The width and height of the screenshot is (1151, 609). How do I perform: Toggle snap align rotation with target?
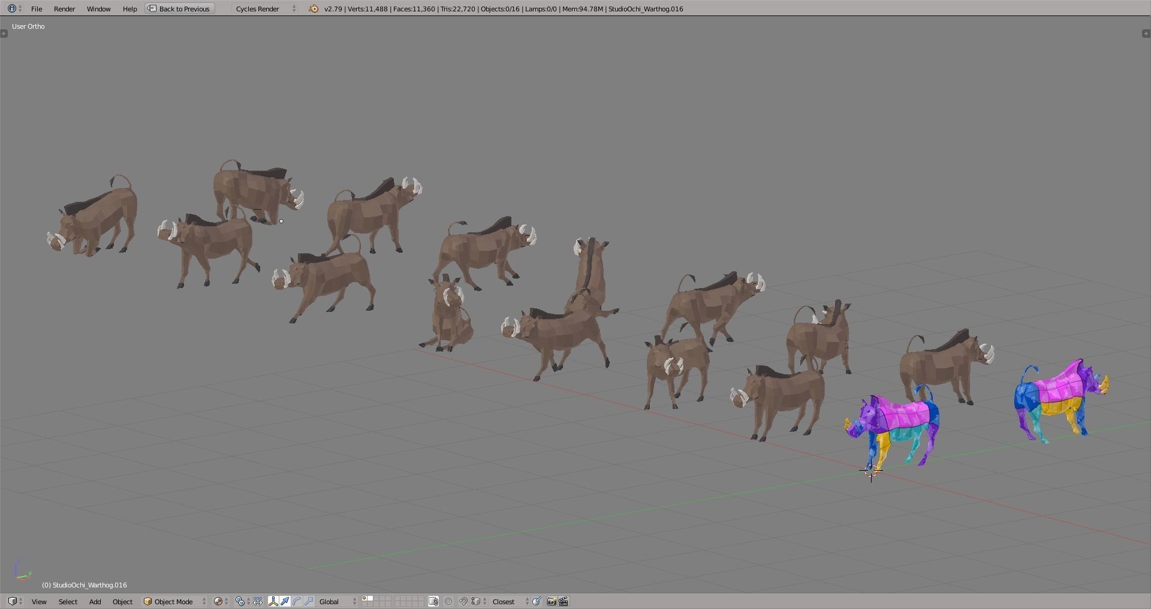pos(537,602)
